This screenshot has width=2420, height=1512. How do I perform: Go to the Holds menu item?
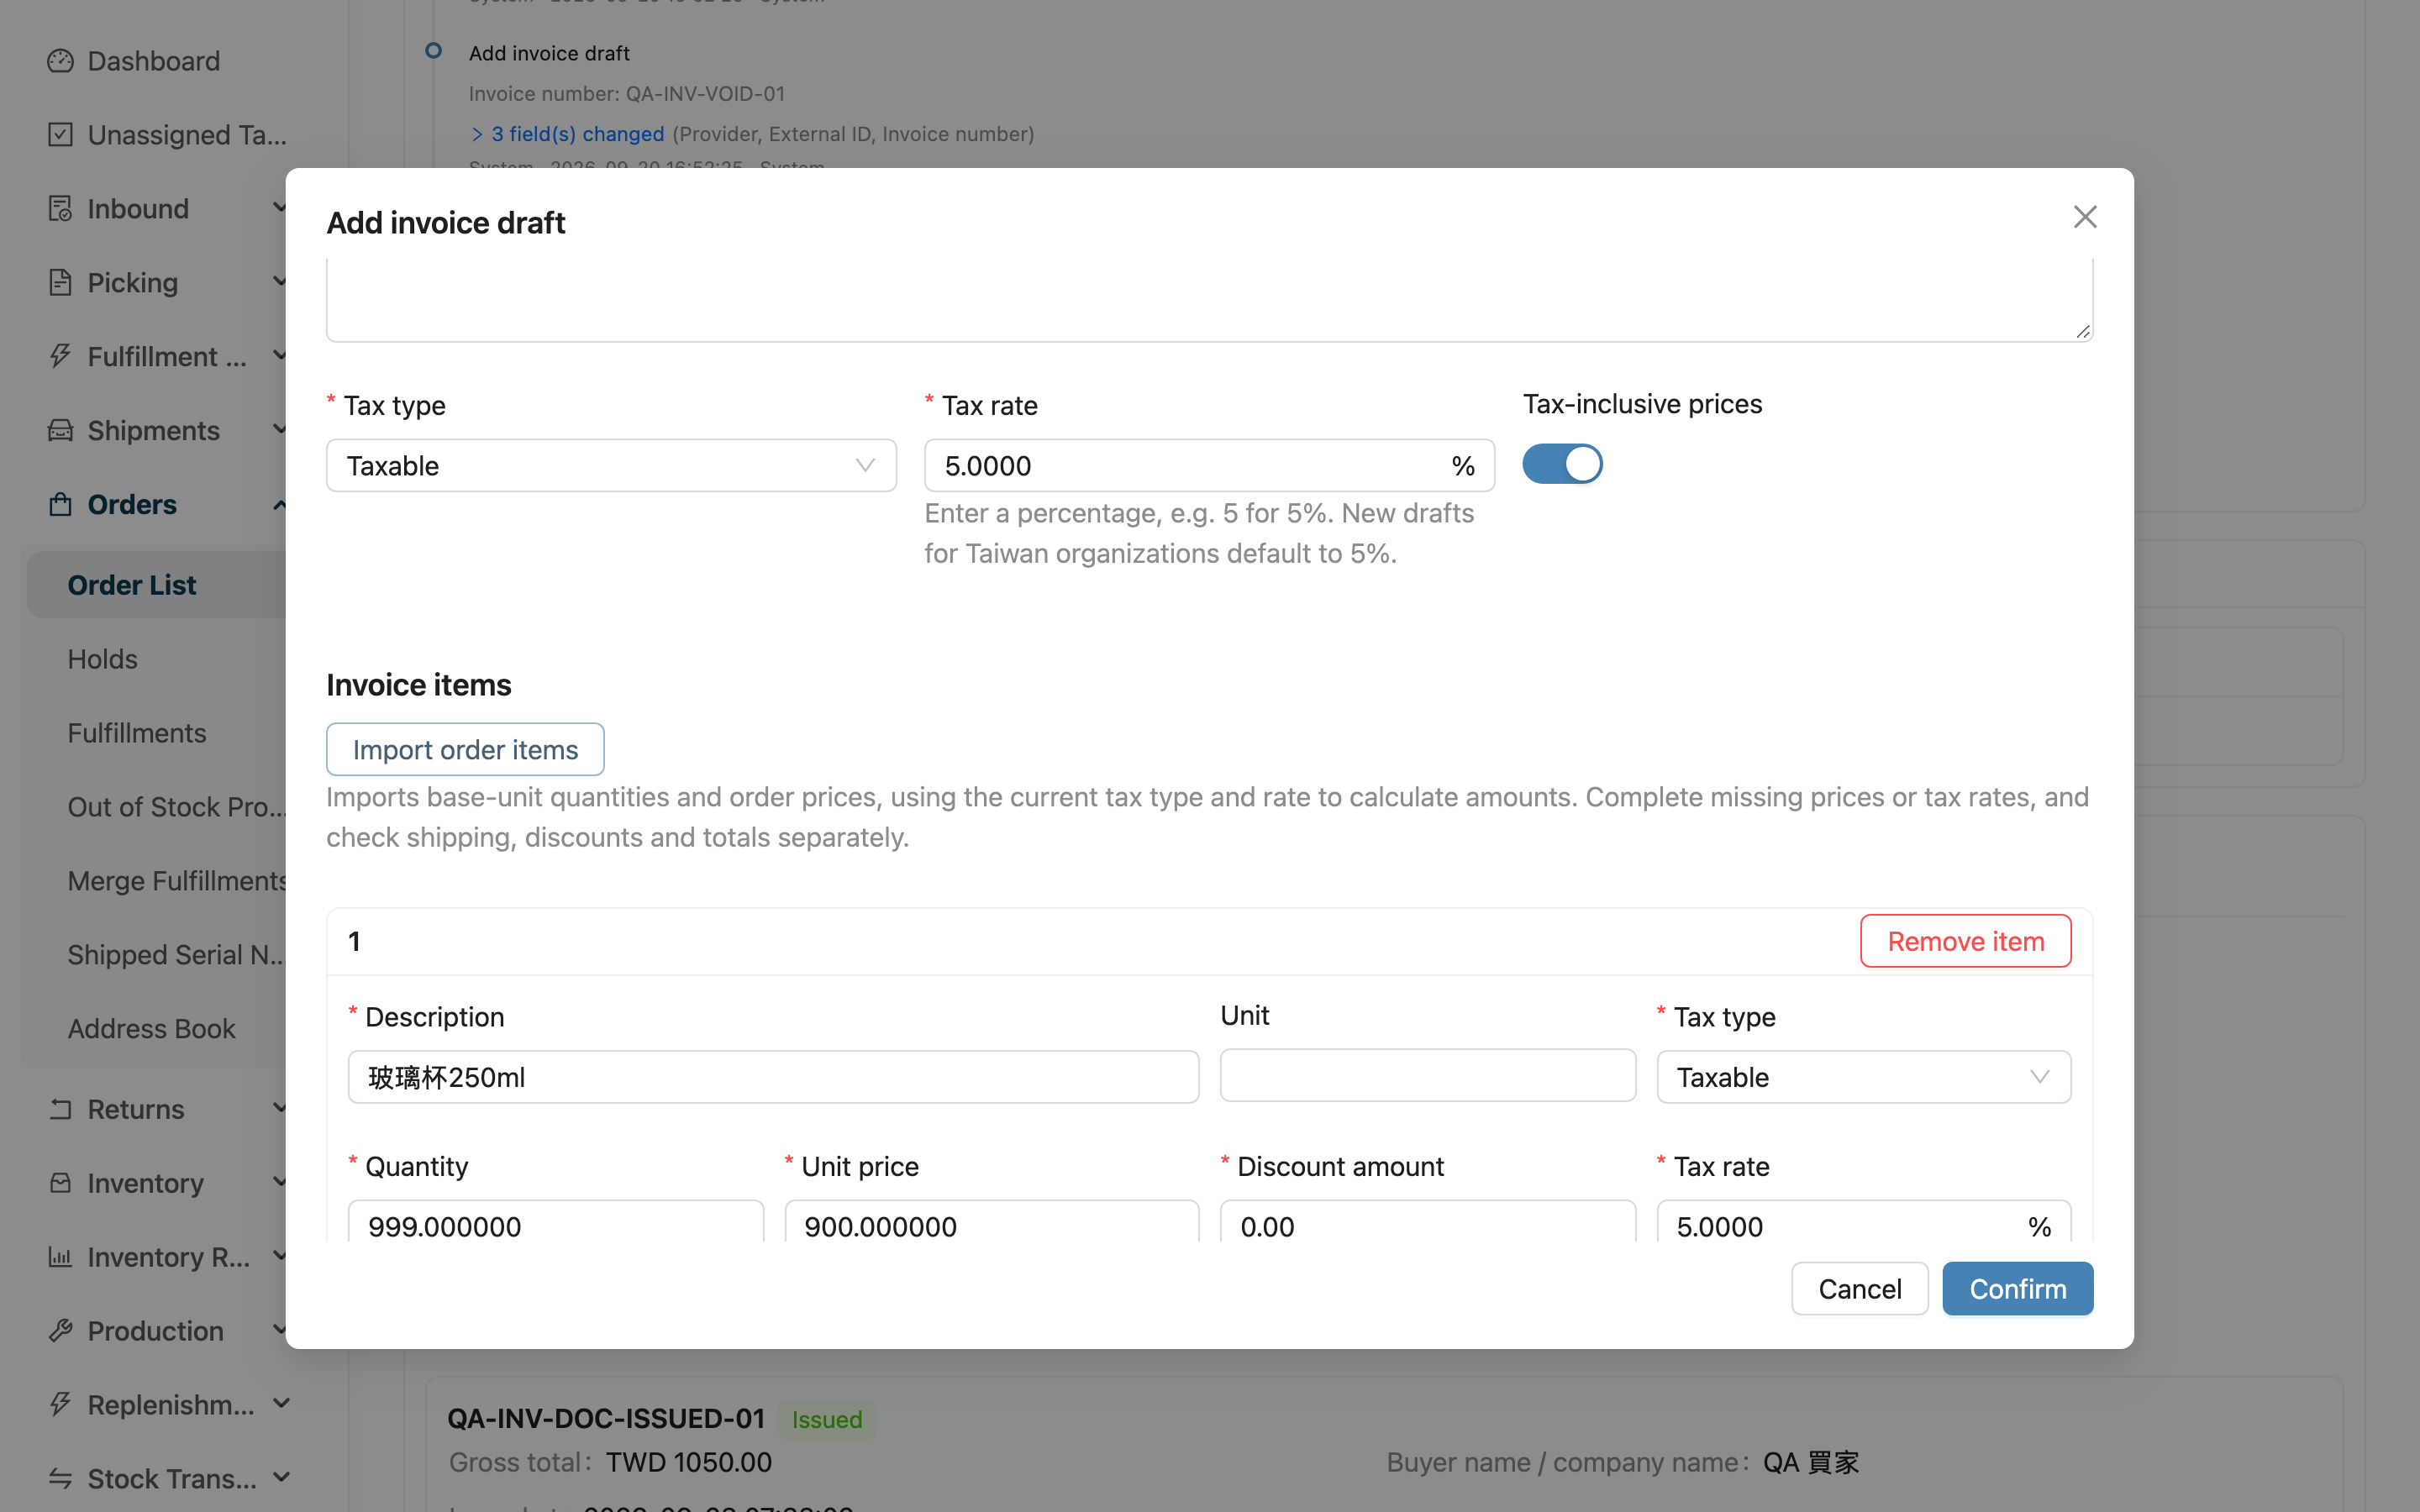103,659
